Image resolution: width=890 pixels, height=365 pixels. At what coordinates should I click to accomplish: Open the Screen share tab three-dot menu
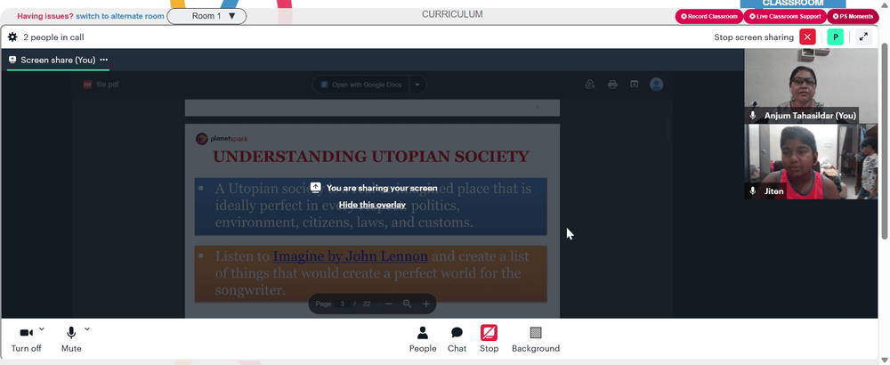[104, 60]
